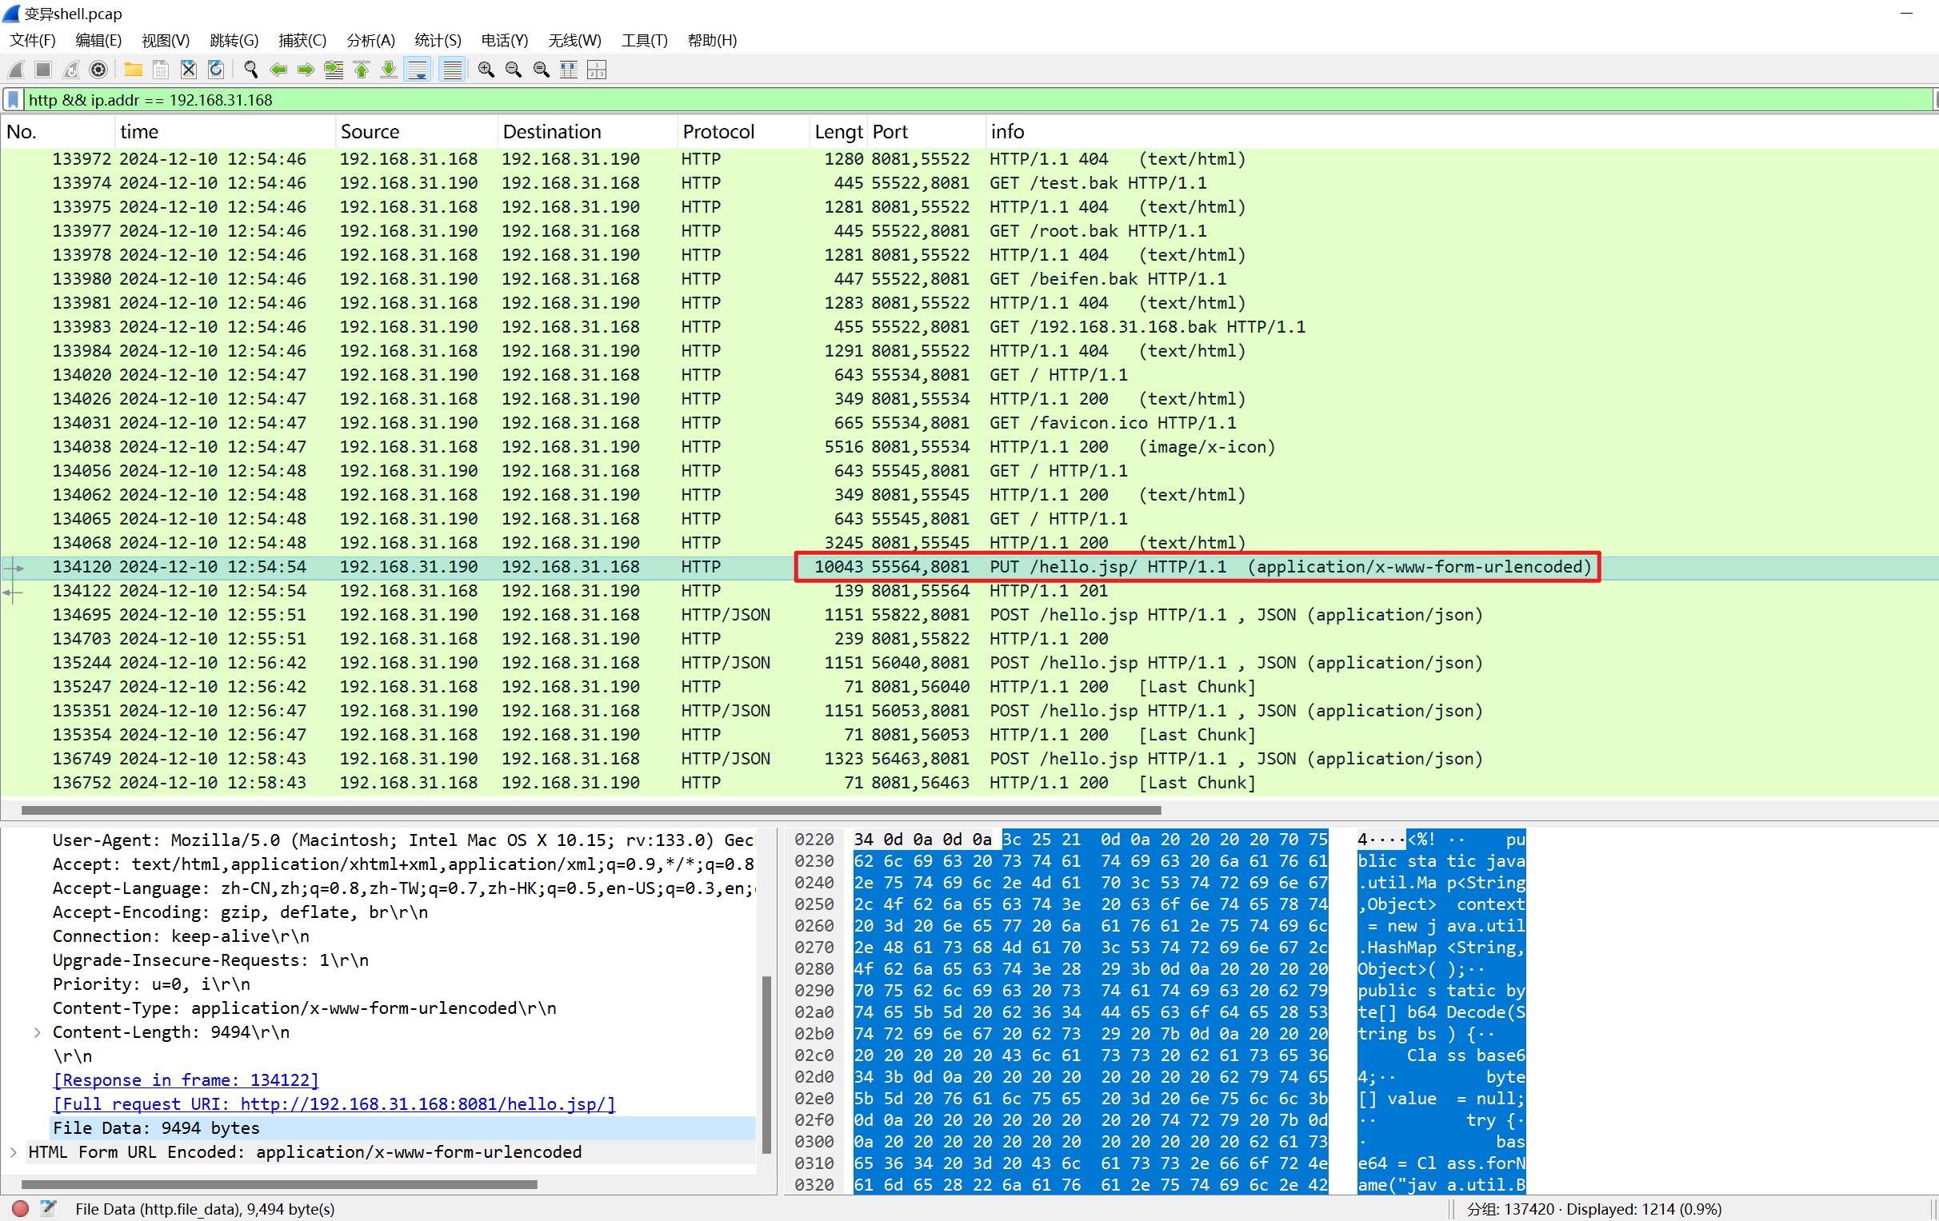This screenshot has height=1221, width=1939.
Task: Jump to the first packet
Action: click(x=362, y=70)
